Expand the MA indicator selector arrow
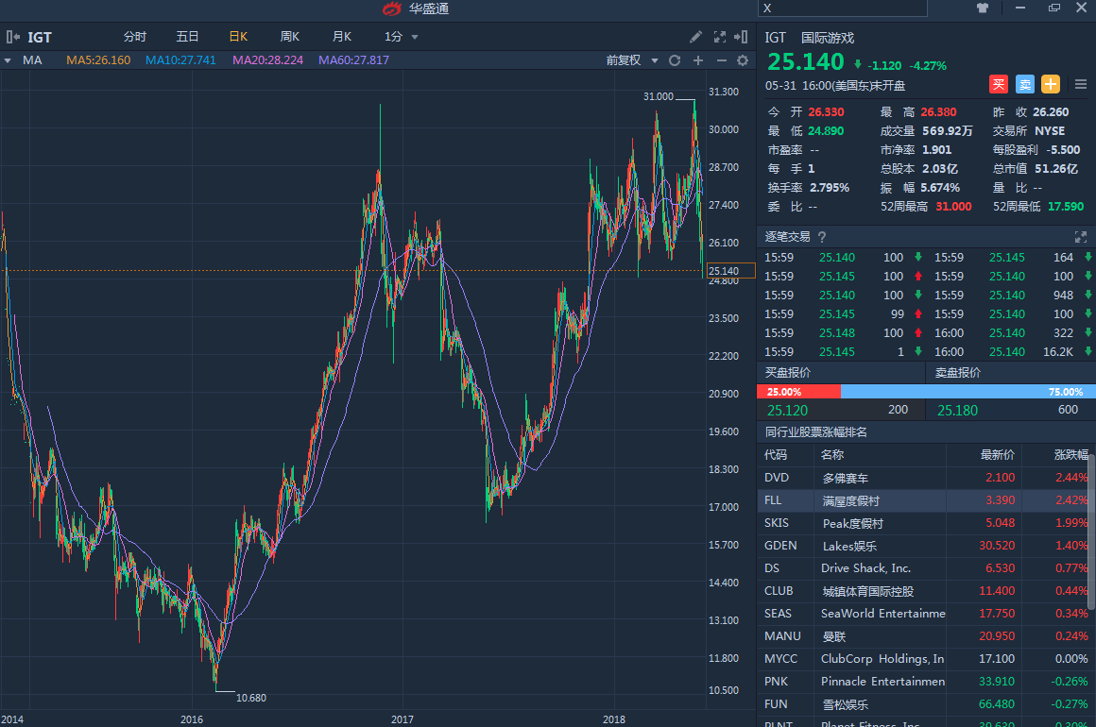 9,60
